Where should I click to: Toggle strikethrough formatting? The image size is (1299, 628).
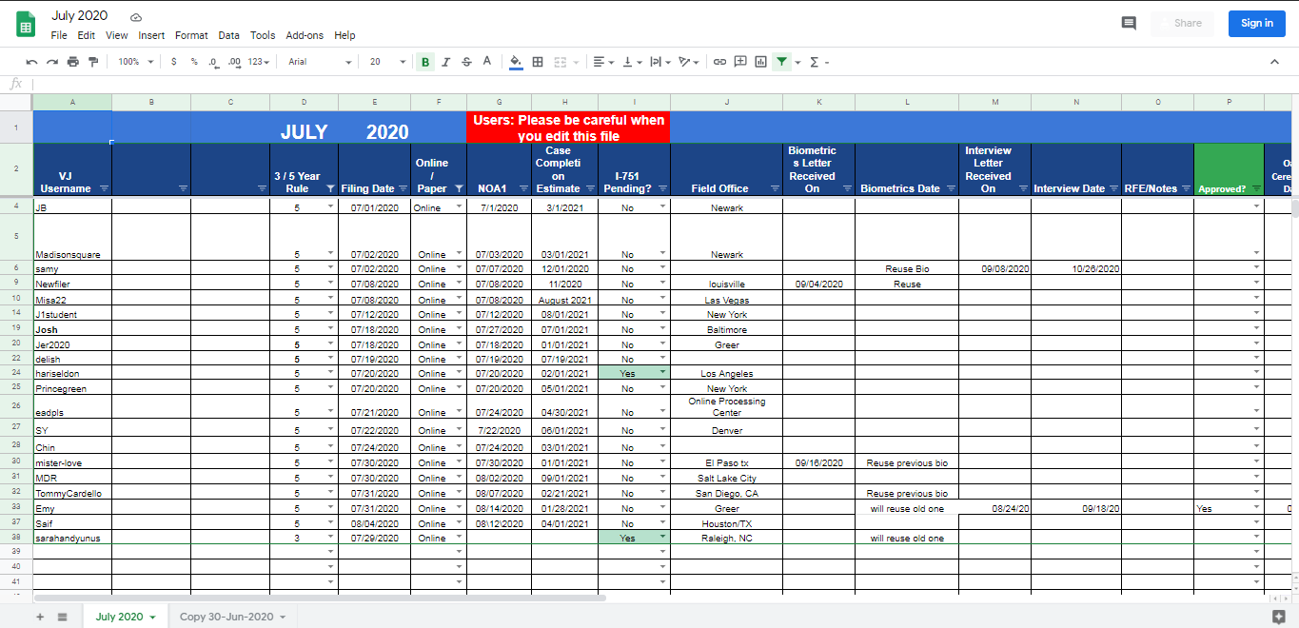pyautogui.click(x=466, y=62)
